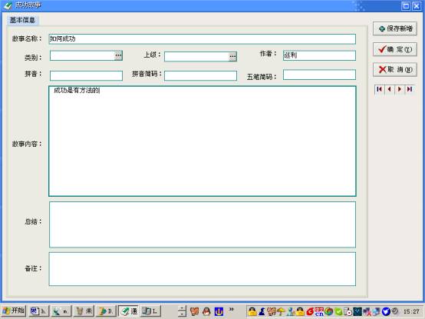Open the 开始 Start menu

(14, 311)
